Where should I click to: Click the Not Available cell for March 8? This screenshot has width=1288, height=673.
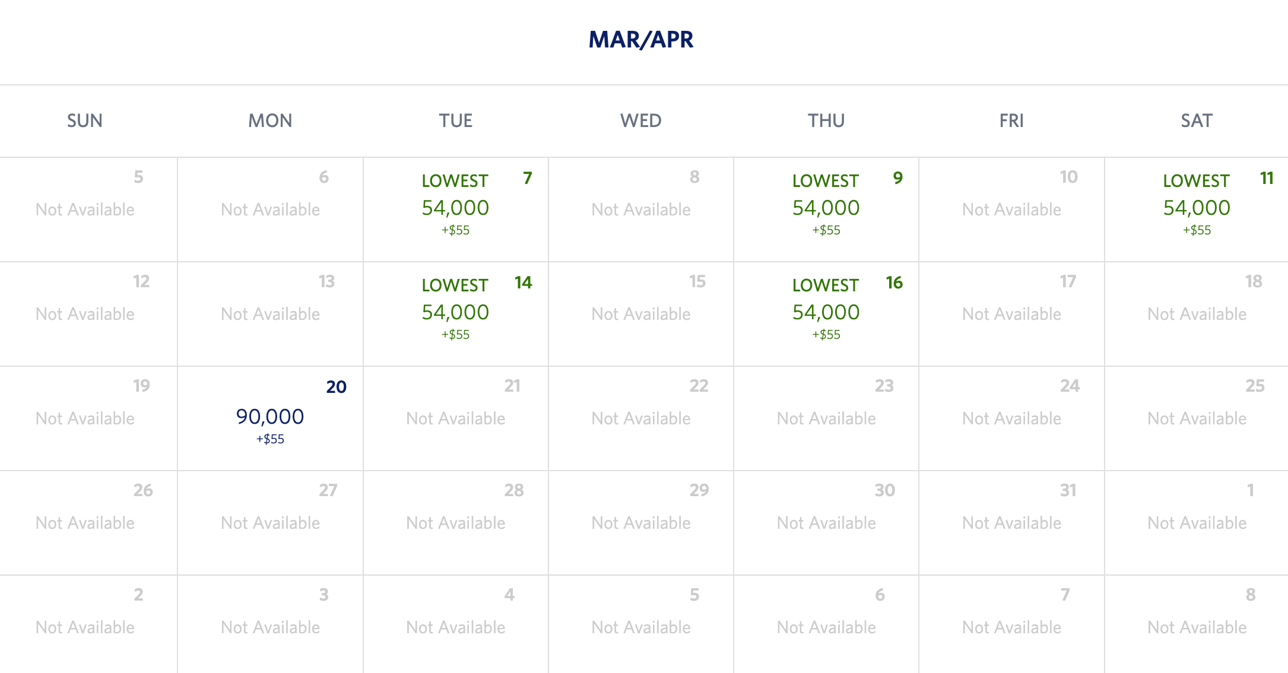pos(641,209)
